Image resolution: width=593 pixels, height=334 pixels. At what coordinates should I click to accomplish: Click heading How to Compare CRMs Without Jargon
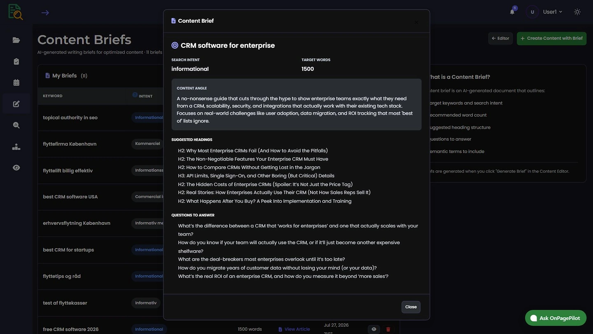249,167
